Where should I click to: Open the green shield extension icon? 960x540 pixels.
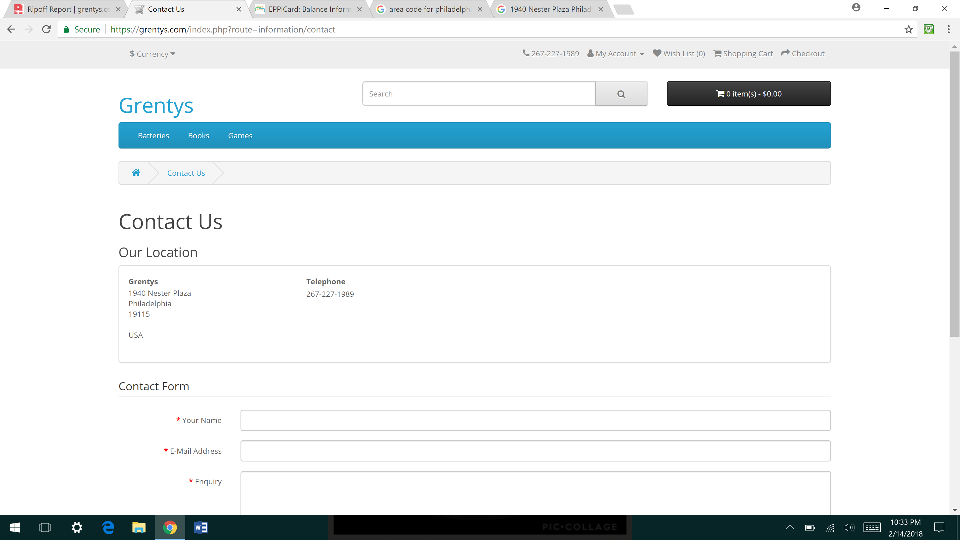pos(929,29)
